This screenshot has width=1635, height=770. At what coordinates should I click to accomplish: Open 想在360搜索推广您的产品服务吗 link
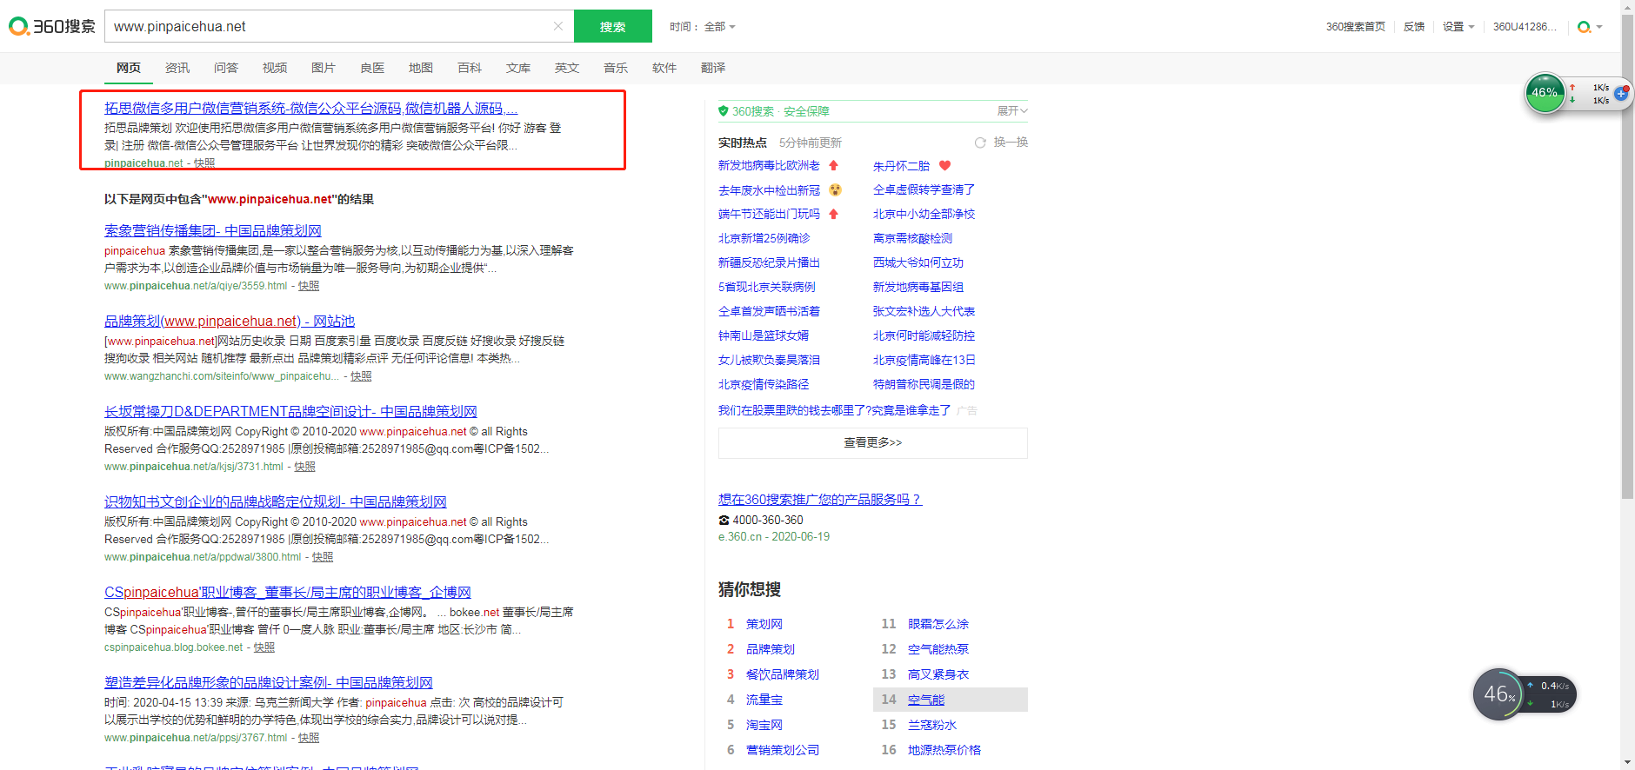coord(819,500)
